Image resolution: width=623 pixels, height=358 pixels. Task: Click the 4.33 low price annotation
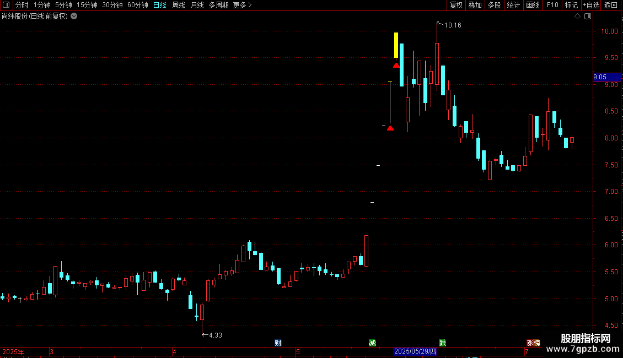[x=216, y=335]
